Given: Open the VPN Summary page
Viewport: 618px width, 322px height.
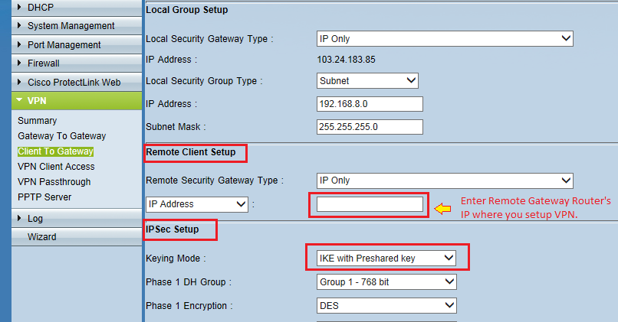Looking at the screenshot, I should point(37,121).
